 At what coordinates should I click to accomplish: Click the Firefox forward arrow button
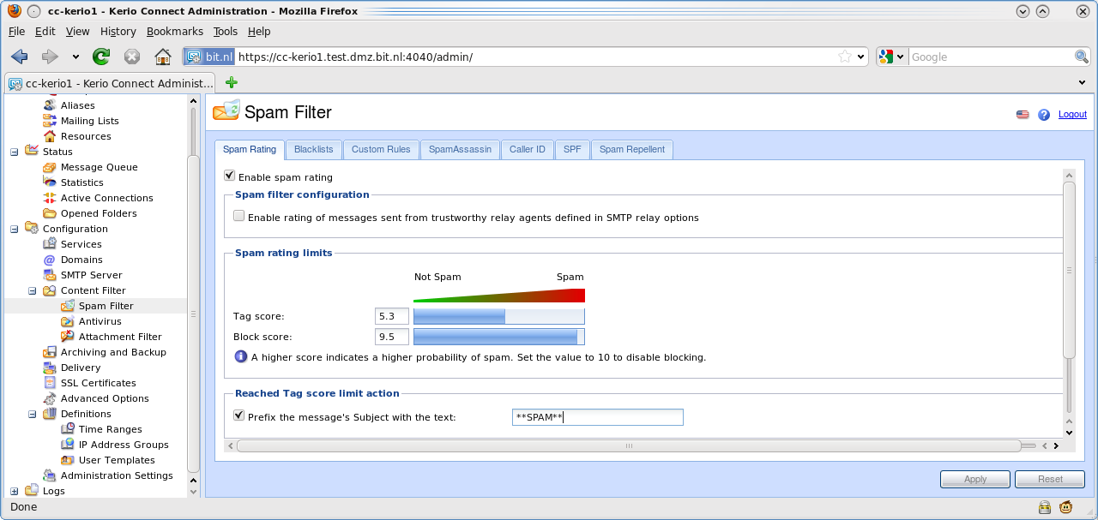(x=50, y=57)
